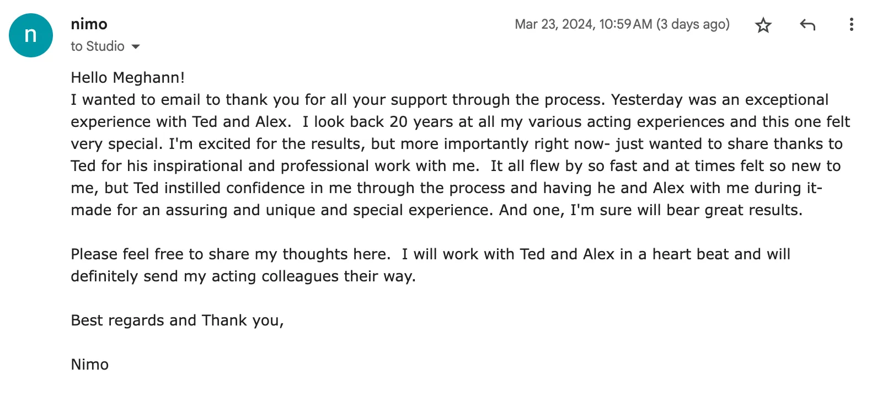Screen dimensions: 877x395
Task: Expand recipient details arrow beside "to Studio"
Action: pyautogui.click(x=136, y=47)
